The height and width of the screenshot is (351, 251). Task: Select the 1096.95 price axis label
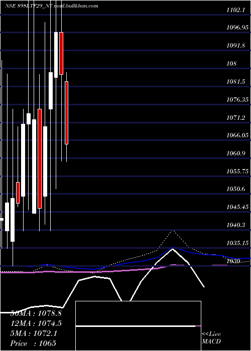[237, 28]
